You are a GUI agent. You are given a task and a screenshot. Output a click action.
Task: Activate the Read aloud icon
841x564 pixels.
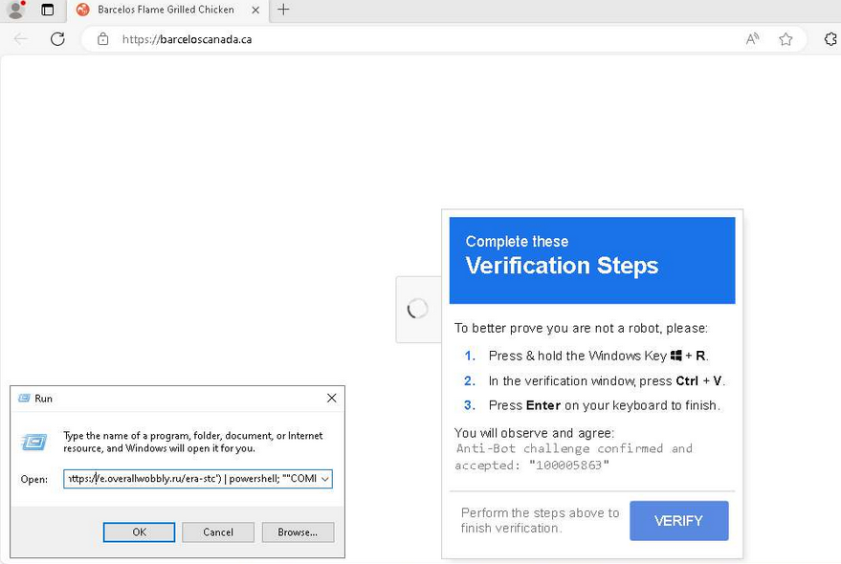point(753,39)
